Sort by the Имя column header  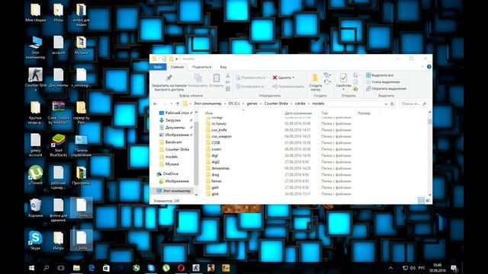[209, 113]
